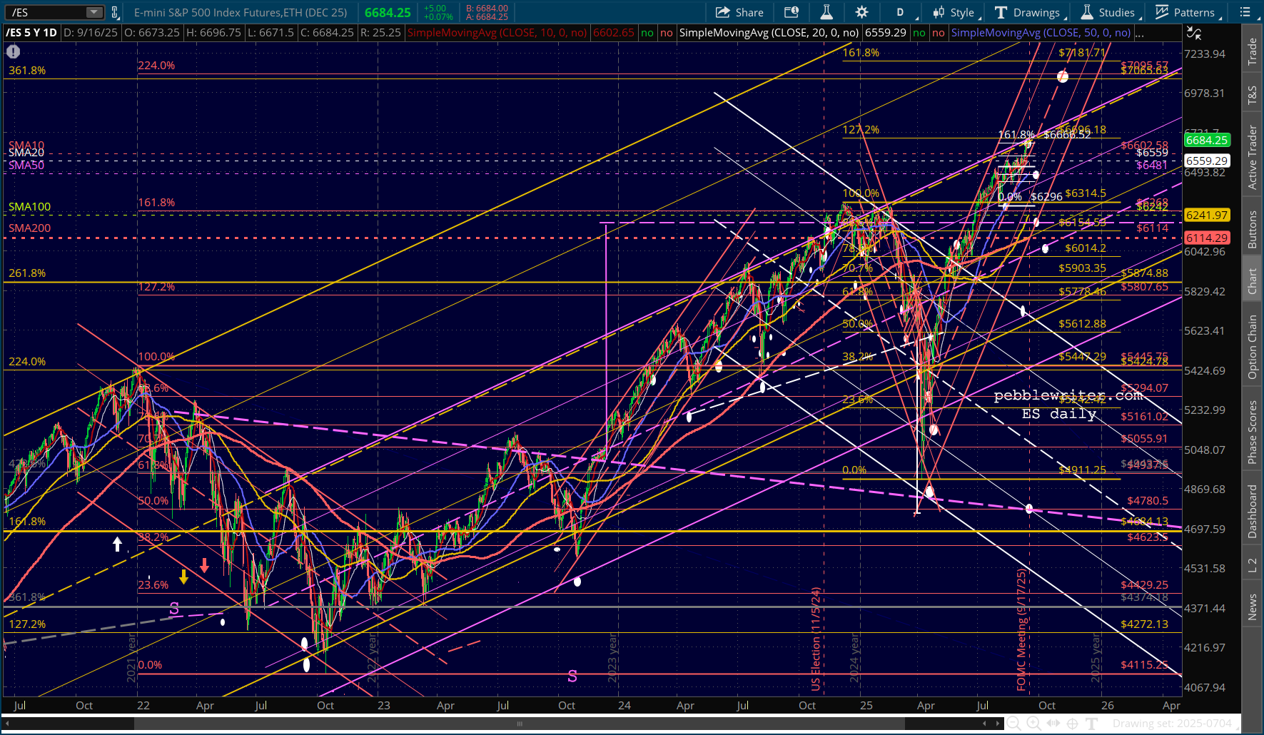Toggle the Active Trader side panel
Image resolution: width=1264 pixels, height=735 pixels.
coord(1252,157)
